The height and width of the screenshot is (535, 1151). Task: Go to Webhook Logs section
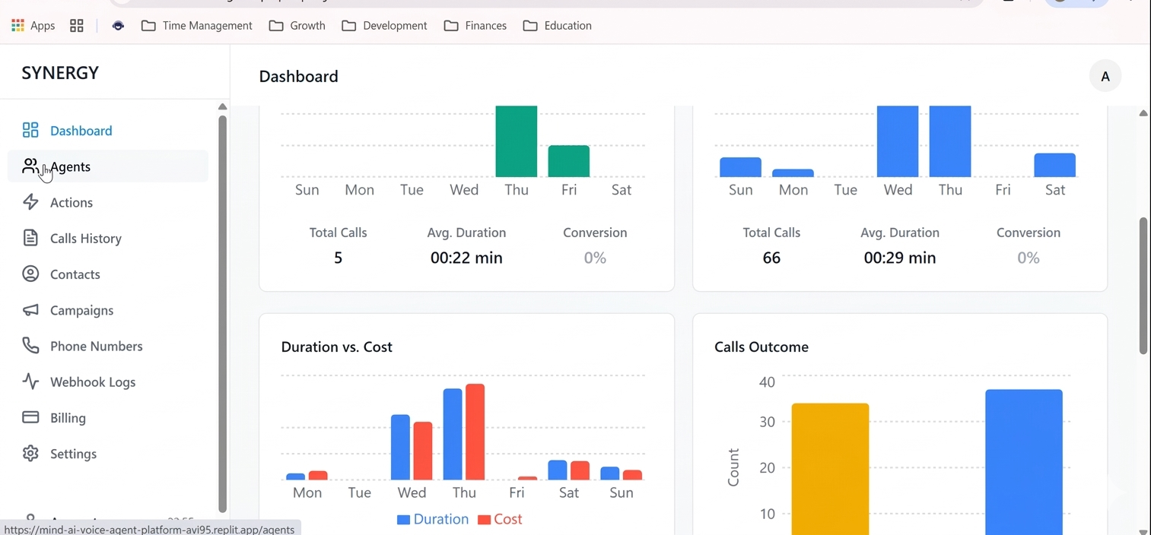point(92,381)
